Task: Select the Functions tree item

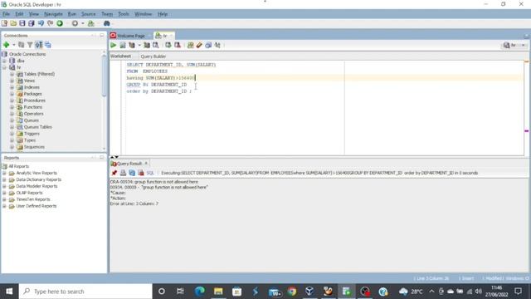Action: pos(33,107)
